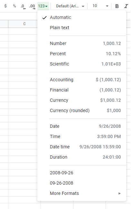Screen dimensions: 131x209
Task: Choose the Plain text format
Action: click(82, 28)
